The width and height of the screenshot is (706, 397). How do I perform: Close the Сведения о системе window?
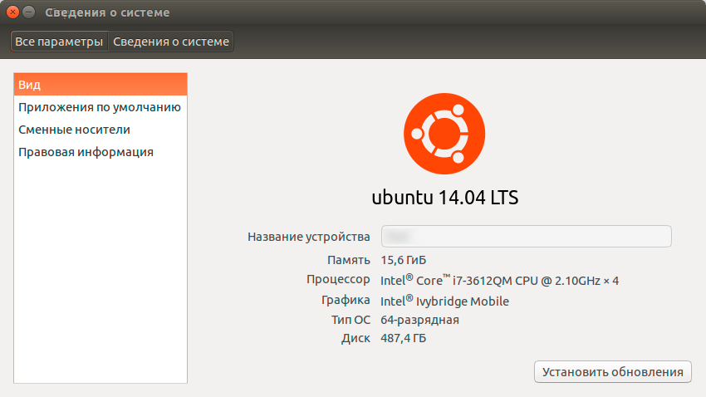13,12
